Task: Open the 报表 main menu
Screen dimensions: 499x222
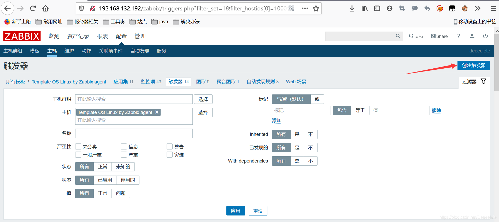Action: pos(102,36)
